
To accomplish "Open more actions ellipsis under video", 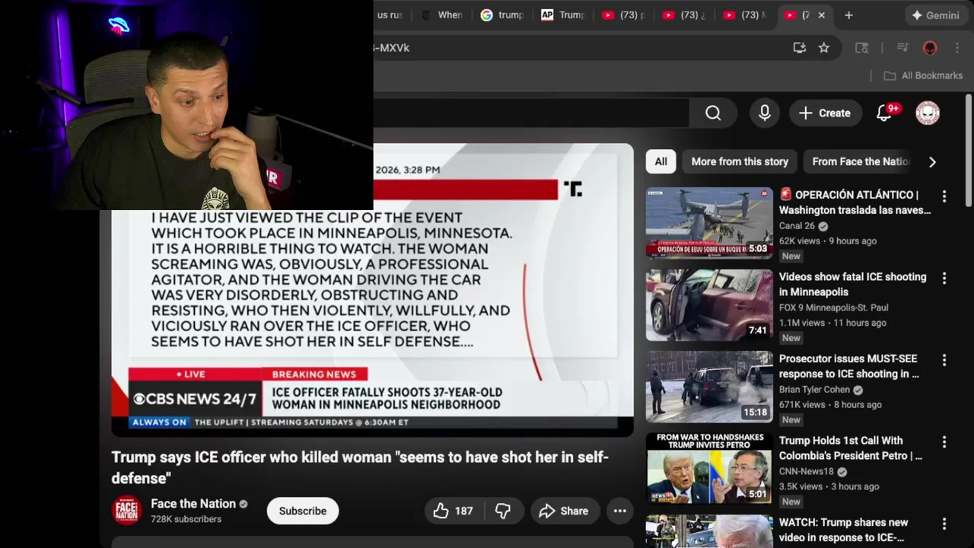I will (x=620, y=511).
